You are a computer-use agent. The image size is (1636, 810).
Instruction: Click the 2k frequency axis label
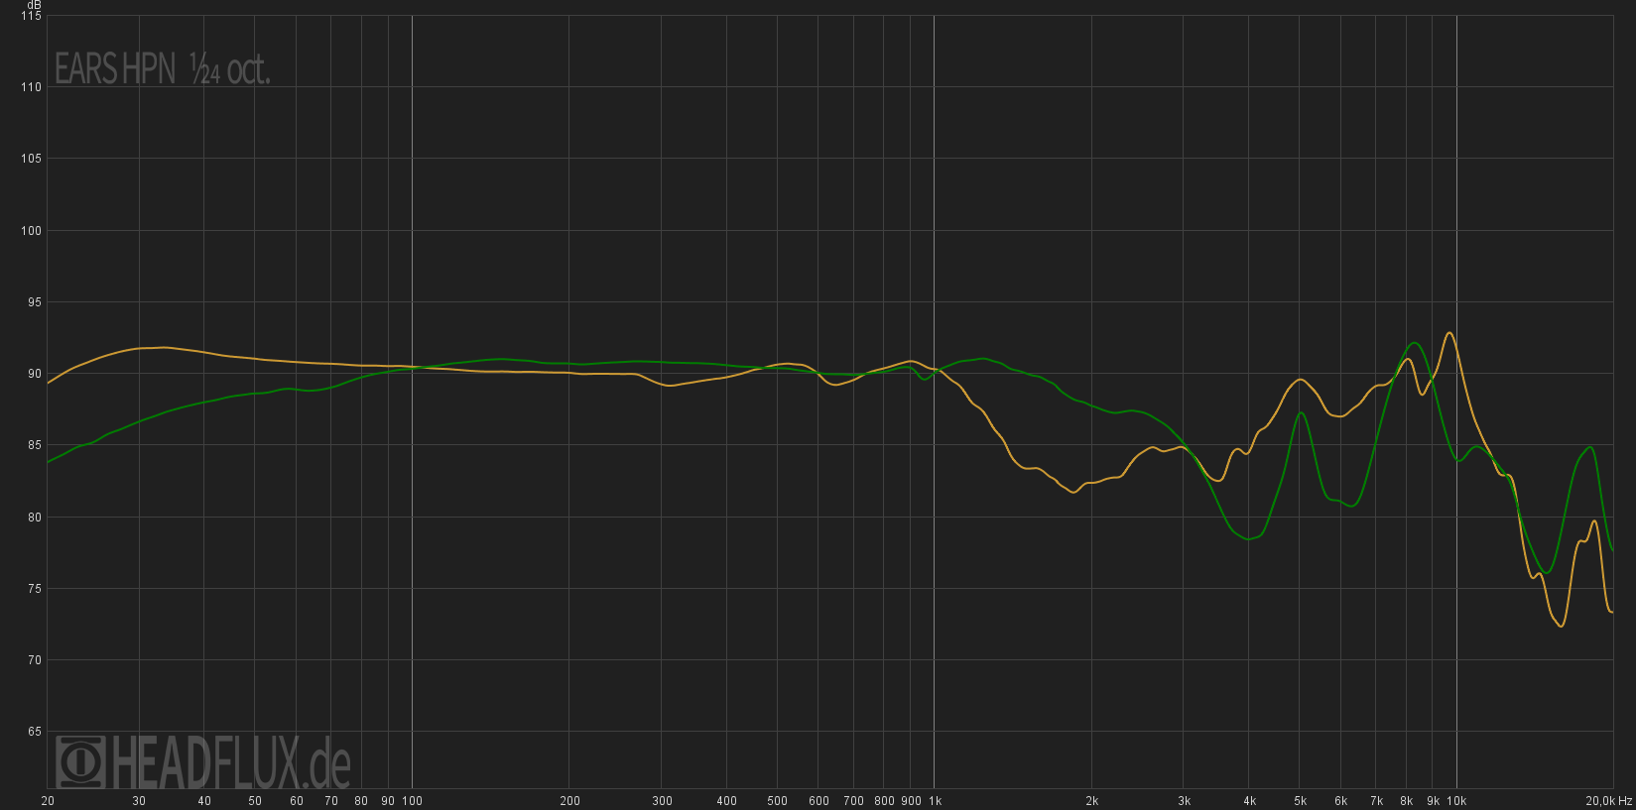coord(1091,801)
